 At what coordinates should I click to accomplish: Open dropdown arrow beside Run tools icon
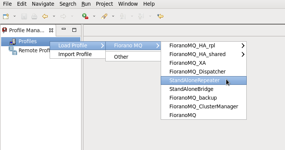tap(94, 16)
